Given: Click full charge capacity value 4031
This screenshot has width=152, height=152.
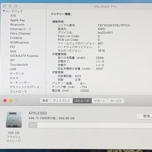Looking at the screenshot, I should coord(100,69).
